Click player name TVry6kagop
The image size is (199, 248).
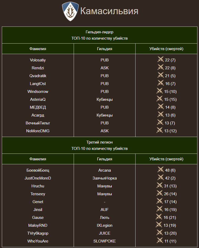(38, 233)
